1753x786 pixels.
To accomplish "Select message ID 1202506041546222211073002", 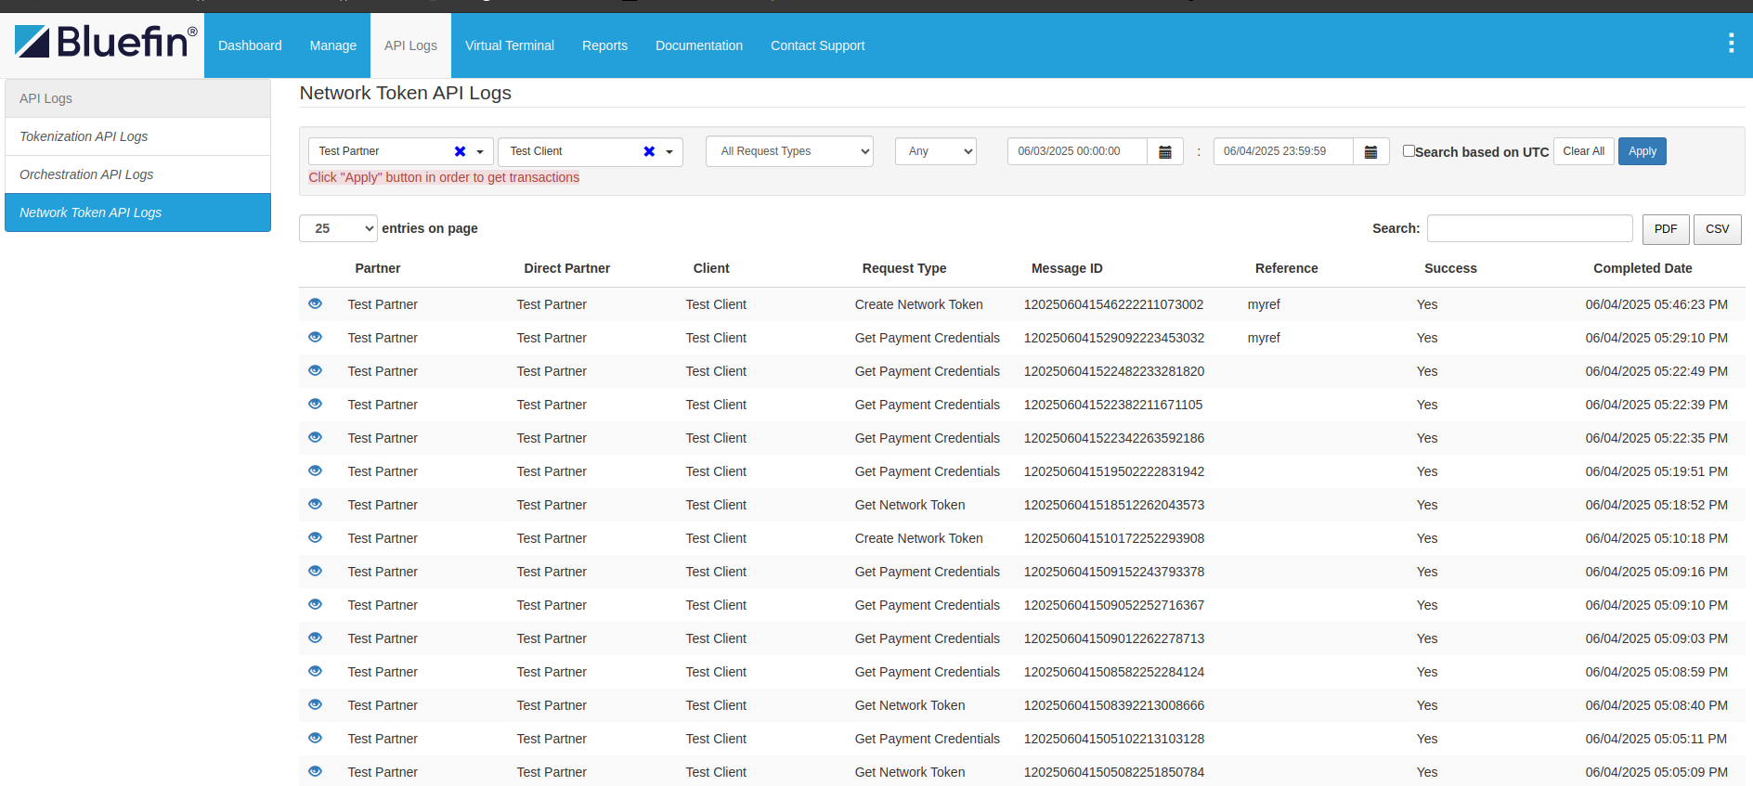I will (x=1113, y=304).
